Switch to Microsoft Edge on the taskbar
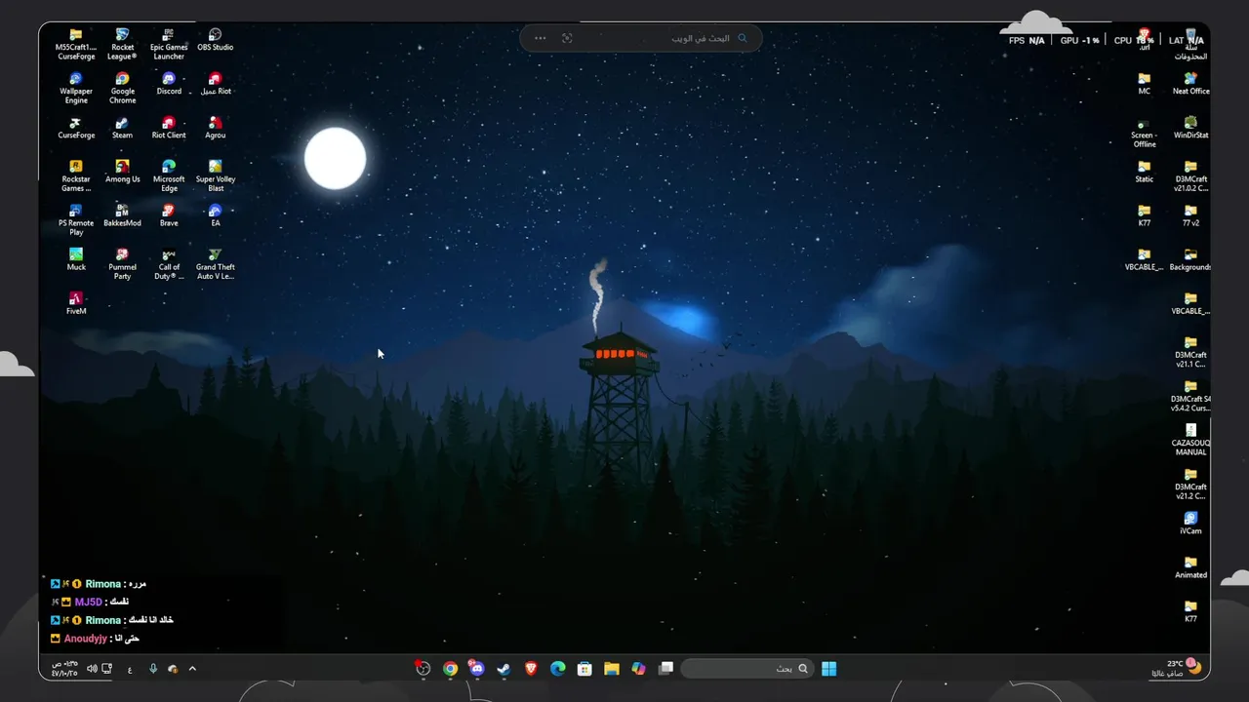 tap(558, 668)
